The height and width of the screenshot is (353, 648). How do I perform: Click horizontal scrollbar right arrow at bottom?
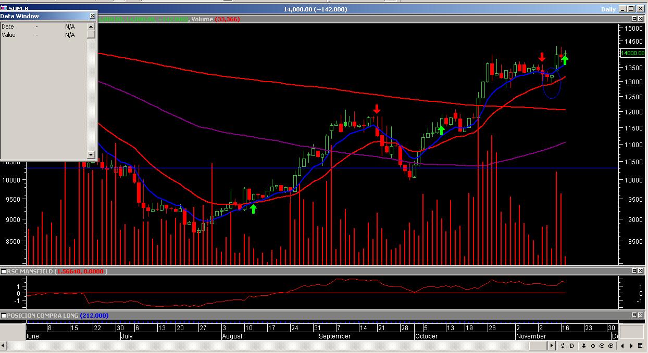click(552, 346)
